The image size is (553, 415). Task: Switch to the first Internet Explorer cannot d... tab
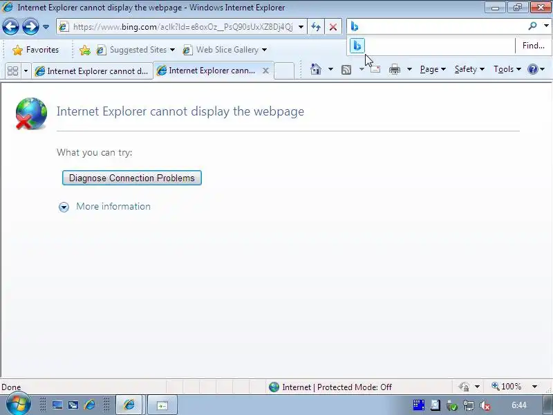click(92, 71)
